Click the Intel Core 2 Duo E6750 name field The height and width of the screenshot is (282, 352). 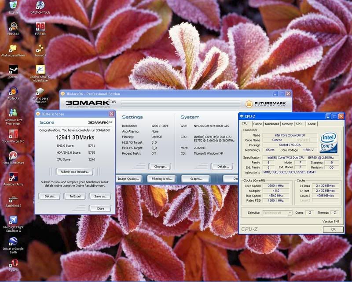coord(290,135)
